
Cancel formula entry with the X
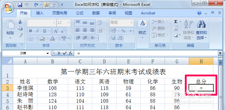(59, 53)
